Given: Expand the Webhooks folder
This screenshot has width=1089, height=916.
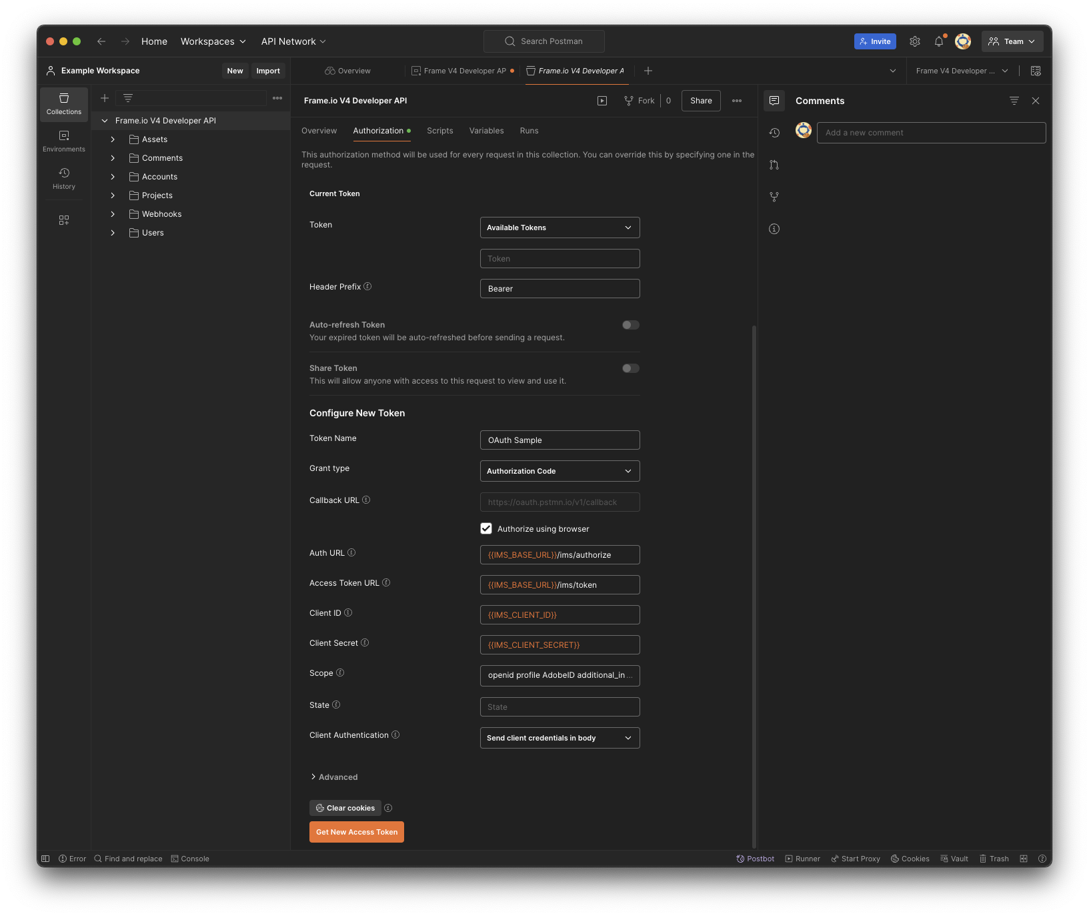Looking at the screenshot, I should 113,213.
